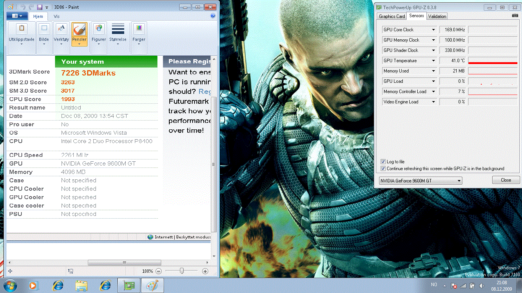Switch to GPU-Z Validation tab
522x293 pixels.
[x=437, y=16]
